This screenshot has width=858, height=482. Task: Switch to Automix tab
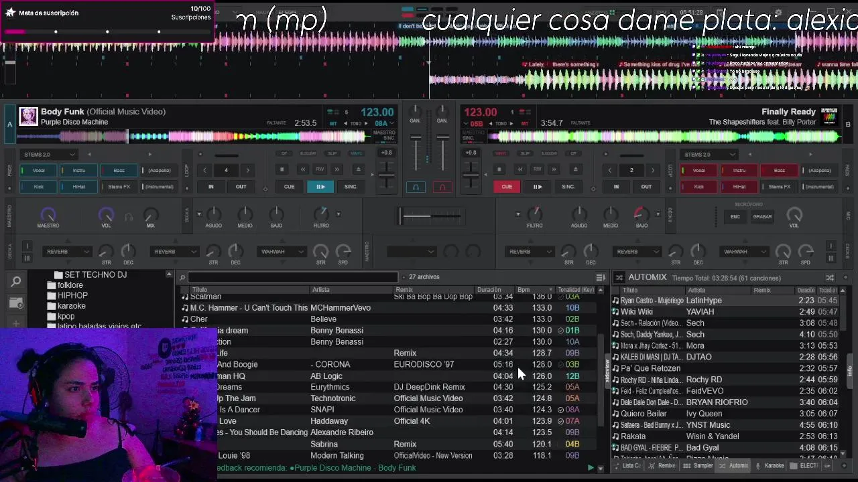point(734,465)
